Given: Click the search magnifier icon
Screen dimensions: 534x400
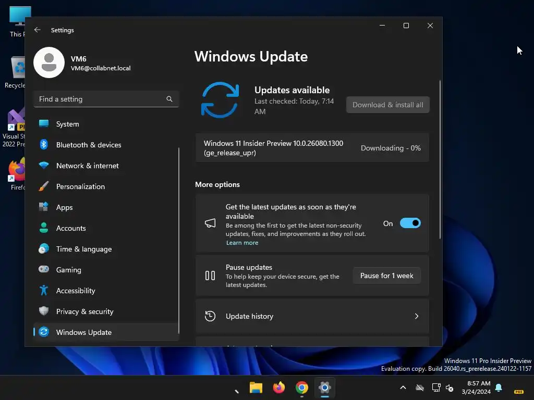Looking at the screenshot, I should click(x=169, y=99).
